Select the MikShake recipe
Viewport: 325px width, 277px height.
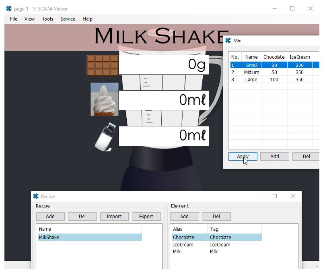click(90, 237)
